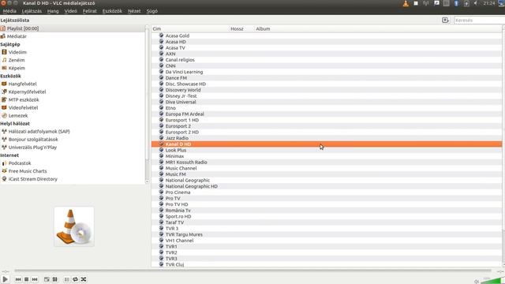Select Hangfelvétel audio capture icon
The width and height of the screenshot is (505, 284).
[4, 84]
